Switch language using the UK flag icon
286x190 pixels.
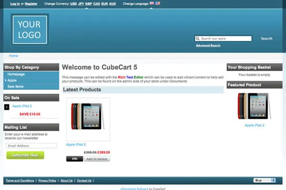(152, 3)
